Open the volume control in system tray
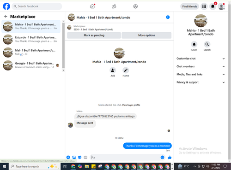The height and width of the screenshot is (170, 231). click(x=207, y=166)
